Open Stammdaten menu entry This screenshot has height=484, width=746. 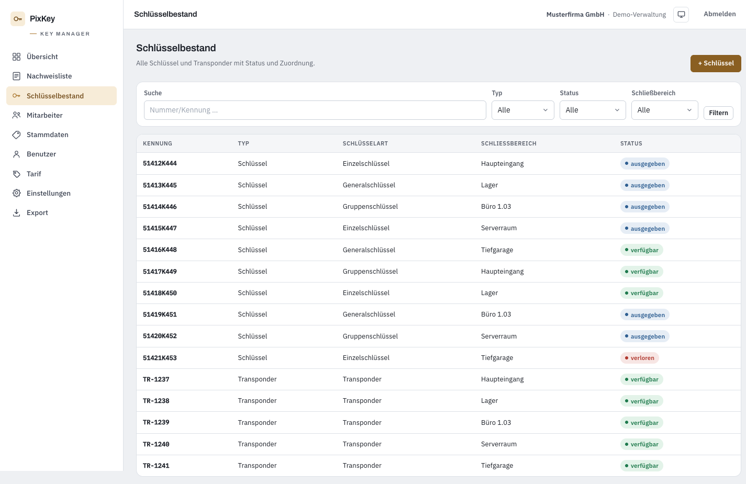tap(61, 134)
